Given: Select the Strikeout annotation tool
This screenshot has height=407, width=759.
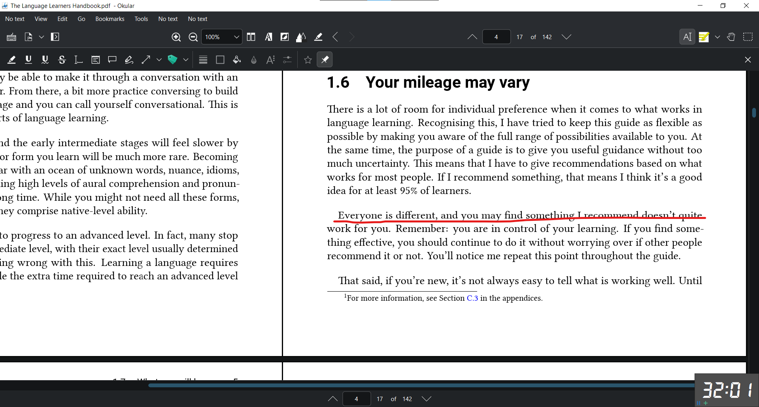Looking at the screenshot, I should (62, 60).
